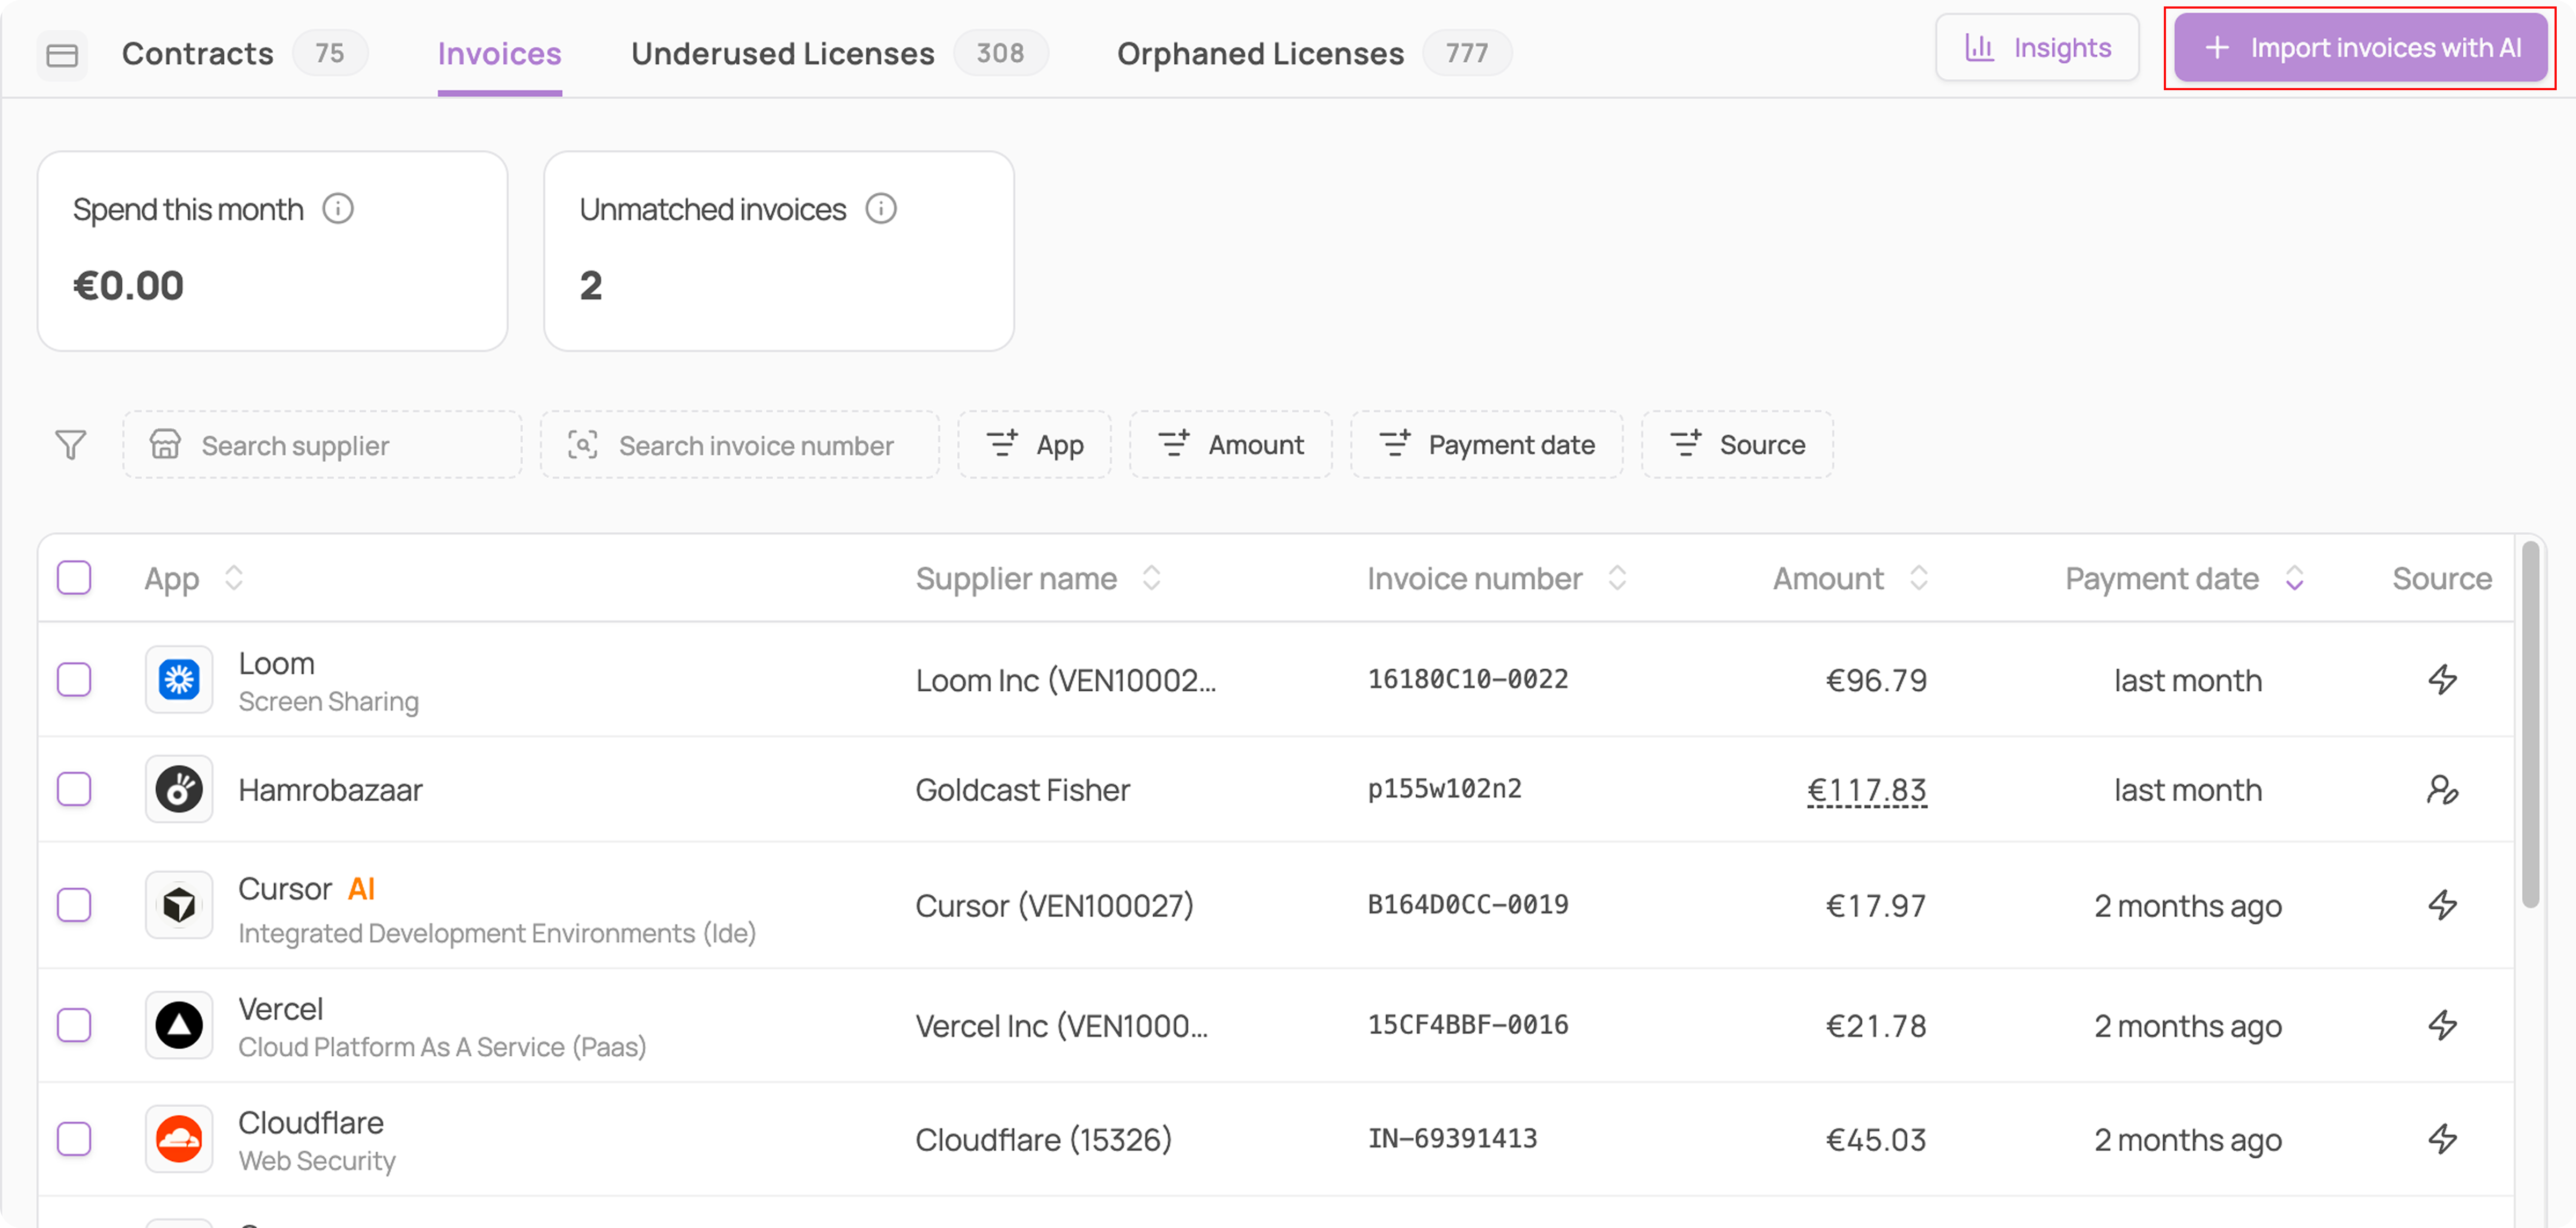Image resolution: width=2576 pixels, height=1228 pixels.
Task: Select the Cursor invoice checkbox
Action: coord(74,905)
